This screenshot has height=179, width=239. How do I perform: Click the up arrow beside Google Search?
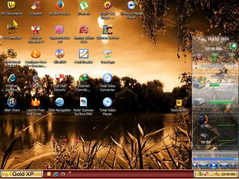click(x=196, y=64)
